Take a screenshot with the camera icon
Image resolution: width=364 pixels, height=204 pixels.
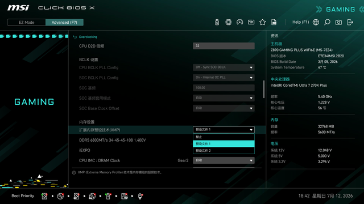[338, 22]
